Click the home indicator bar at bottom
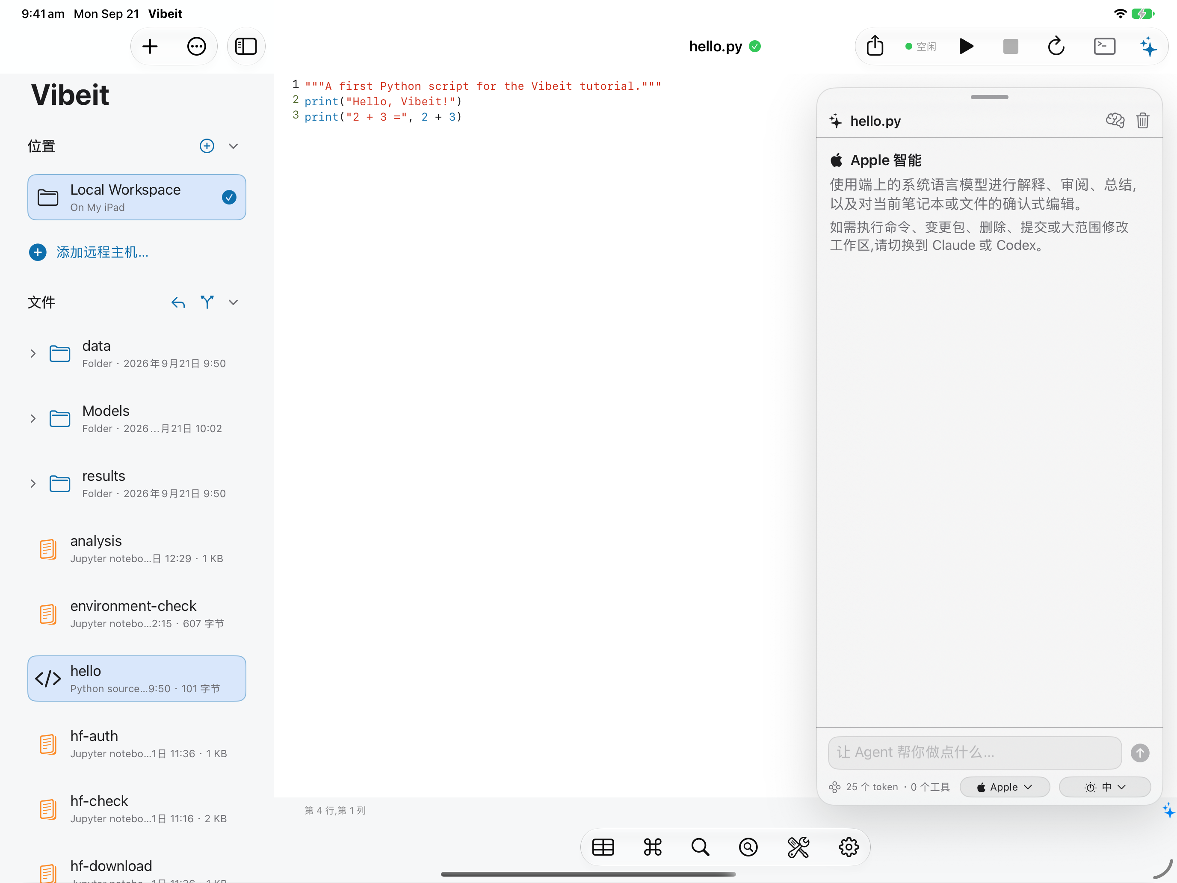Viewport: 1177px width, 883px height. coord(588,874)
